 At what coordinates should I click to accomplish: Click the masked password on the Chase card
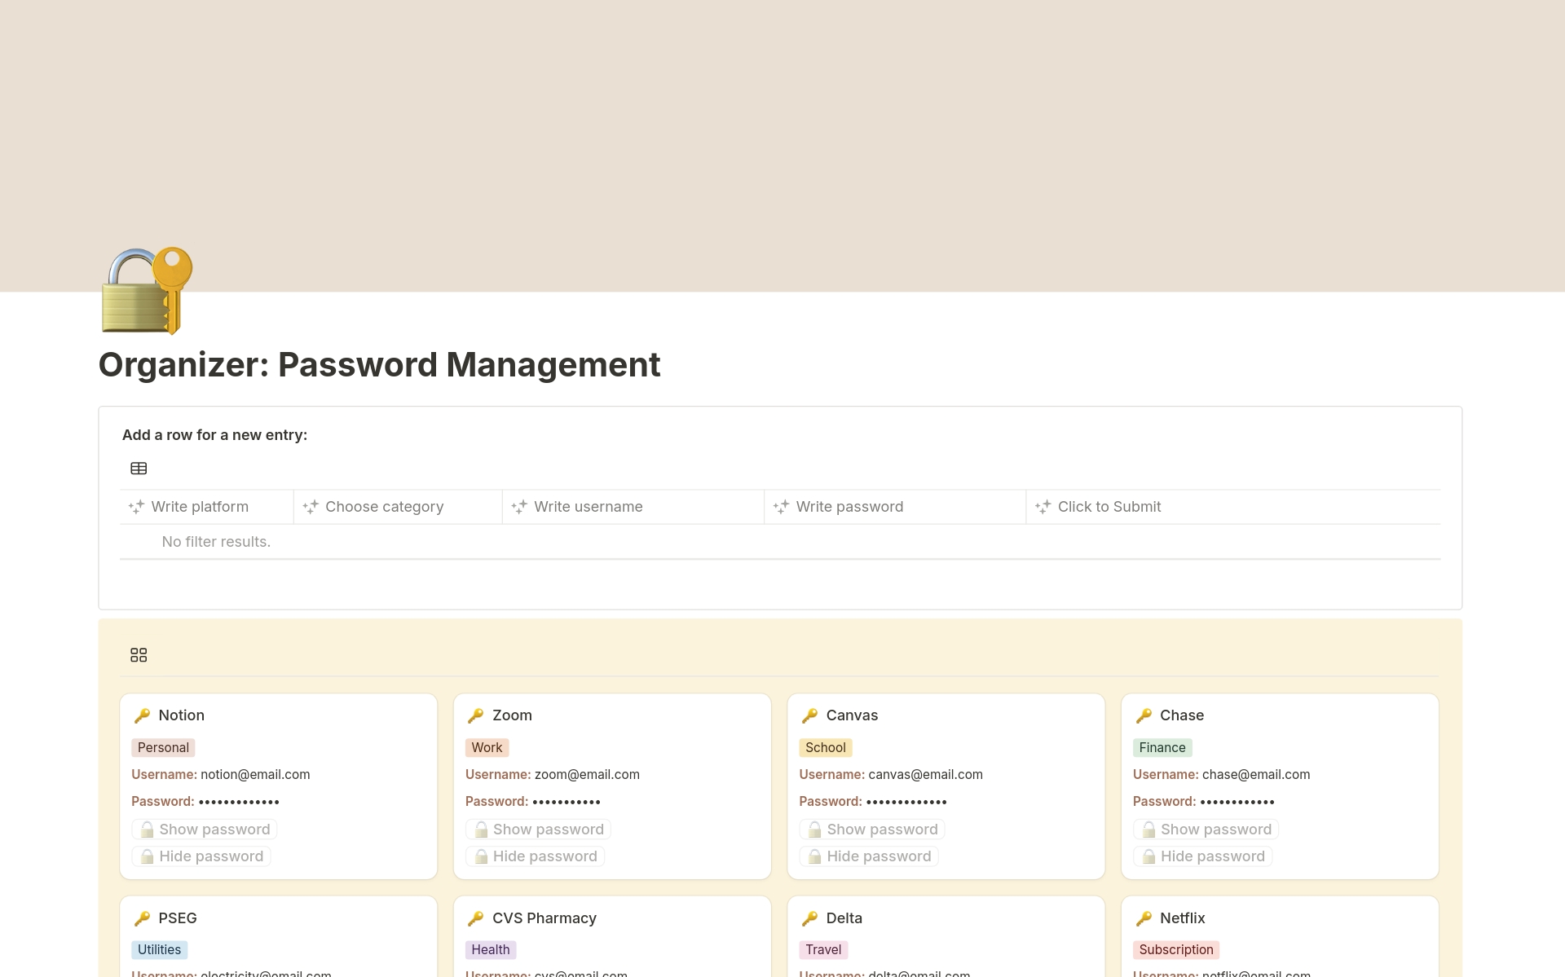1237,802
